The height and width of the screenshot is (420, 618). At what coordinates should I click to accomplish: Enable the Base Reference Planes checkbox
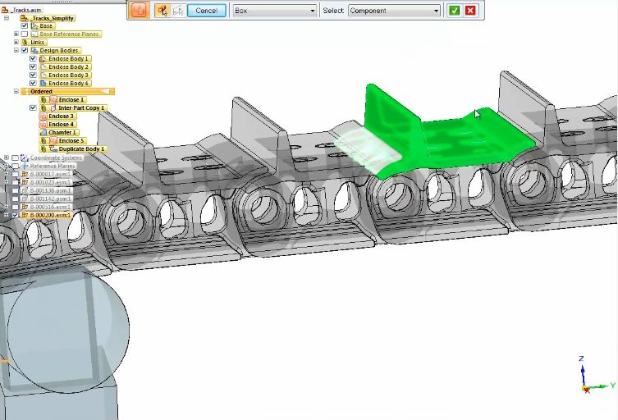(25, 34)
